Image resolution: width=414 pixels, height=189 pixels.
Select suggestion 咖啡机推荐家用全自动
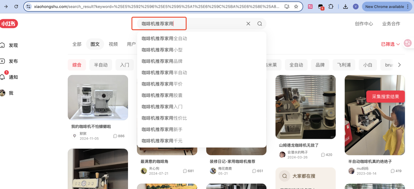click(x=202, y=39)
